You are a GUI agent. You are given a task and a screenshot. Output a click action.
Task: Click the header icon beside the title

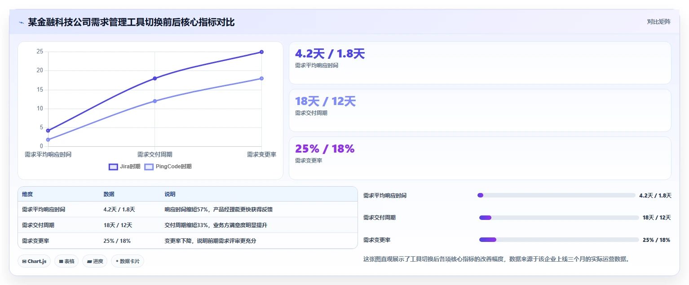(x=22, y=22)
